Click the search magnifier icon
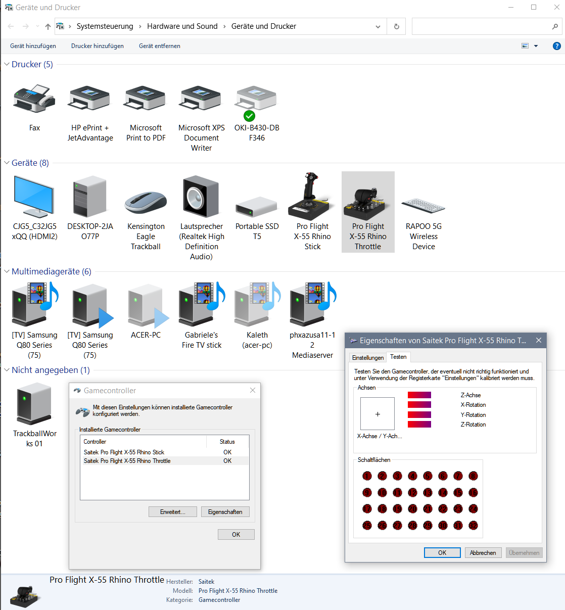The height and width of the screenshot is (610, 565). [x=555, y=26]
